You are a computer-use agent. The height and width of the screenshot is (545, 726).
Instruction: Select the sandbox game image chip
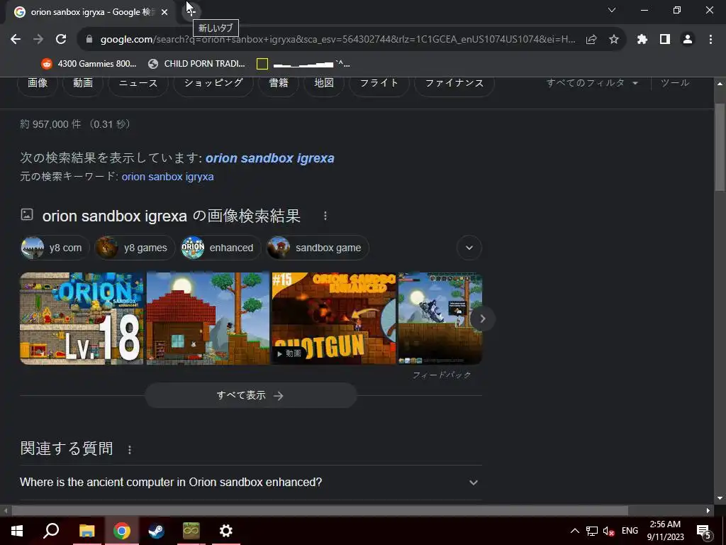pyautogui.click(x=317, y=248)
